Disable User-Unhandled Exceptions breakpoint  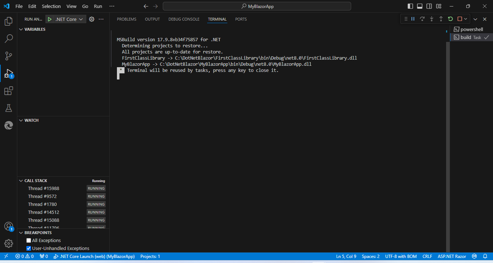(28, 248)
